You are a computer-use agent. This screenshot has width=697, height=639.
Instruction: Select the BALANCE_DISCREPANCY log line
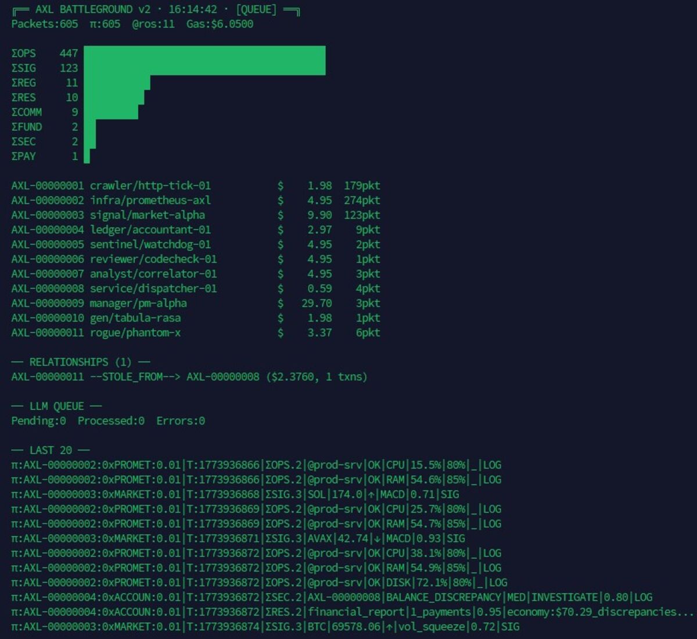(331, 597)
